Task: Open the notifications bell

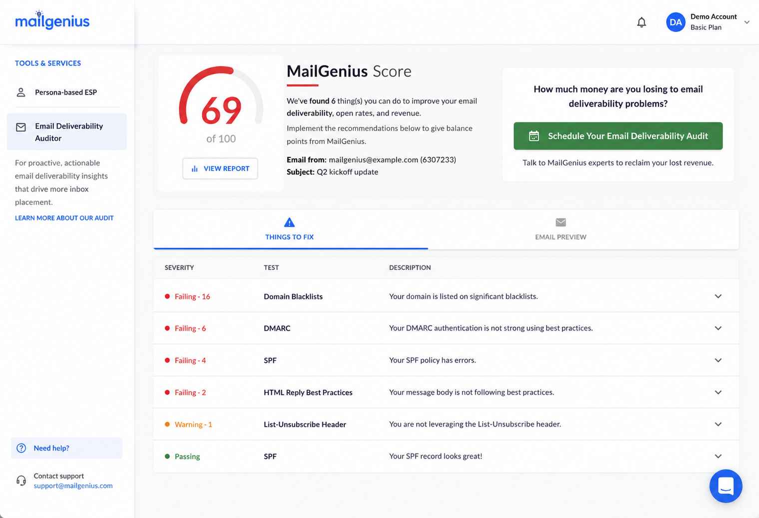Action: 642,22
